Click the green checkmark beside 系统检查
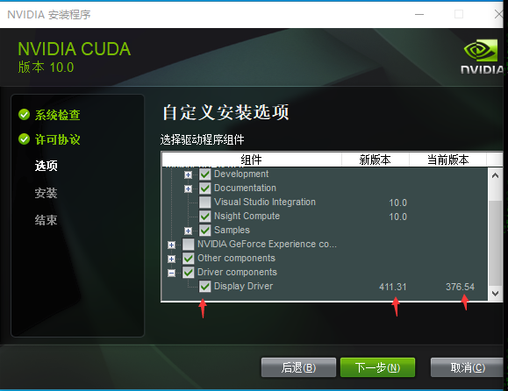Viewport: 508px width, 391px height. pyautogui.click(x=24, y=115)
